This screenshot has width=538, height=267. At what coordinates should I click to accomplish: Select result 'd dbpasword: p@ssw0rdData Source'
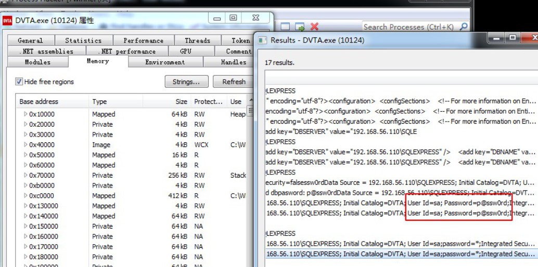tap(401, 193)
